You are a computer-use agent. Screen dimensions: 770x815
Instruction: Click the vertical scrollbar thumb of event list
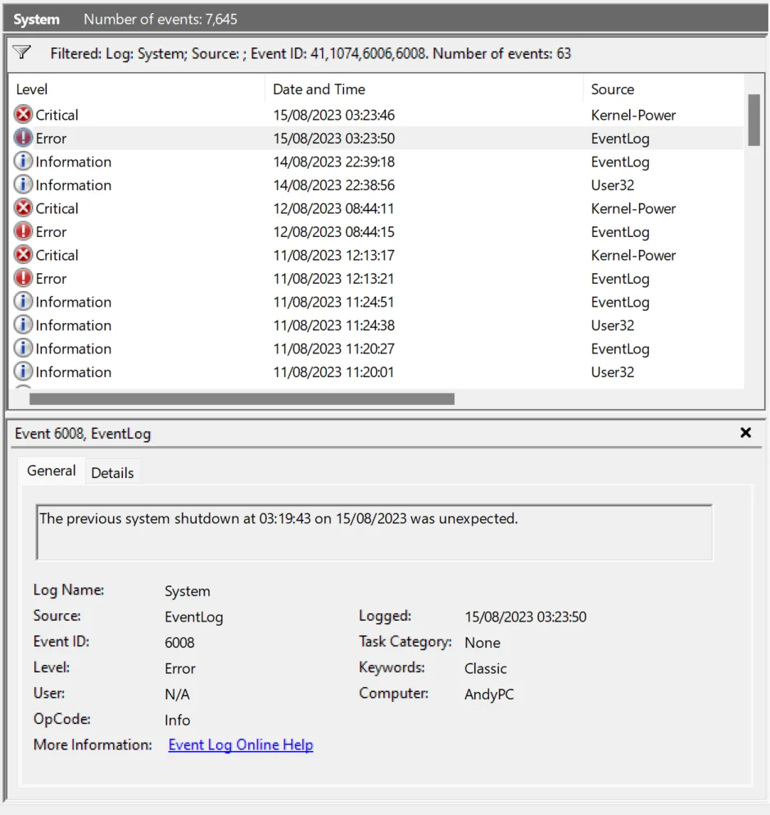(754, 120)
